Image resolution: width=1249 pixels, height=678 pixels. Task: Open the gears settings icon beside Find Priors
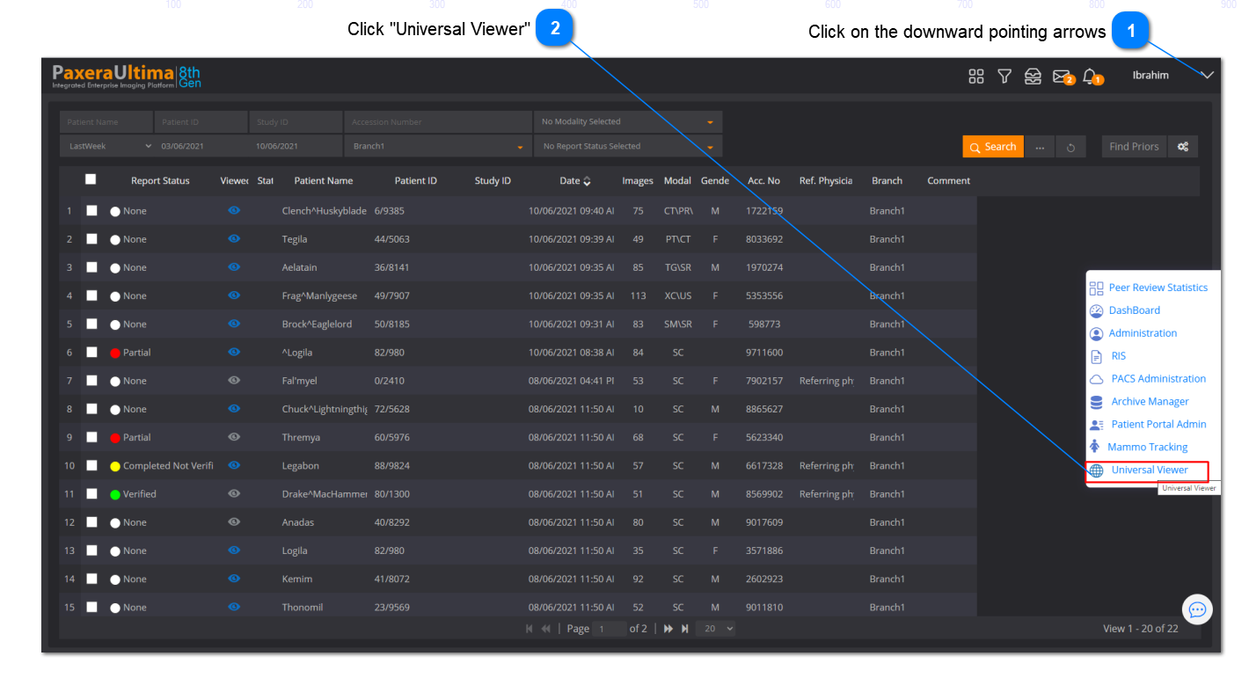[x=1183, y=147]
